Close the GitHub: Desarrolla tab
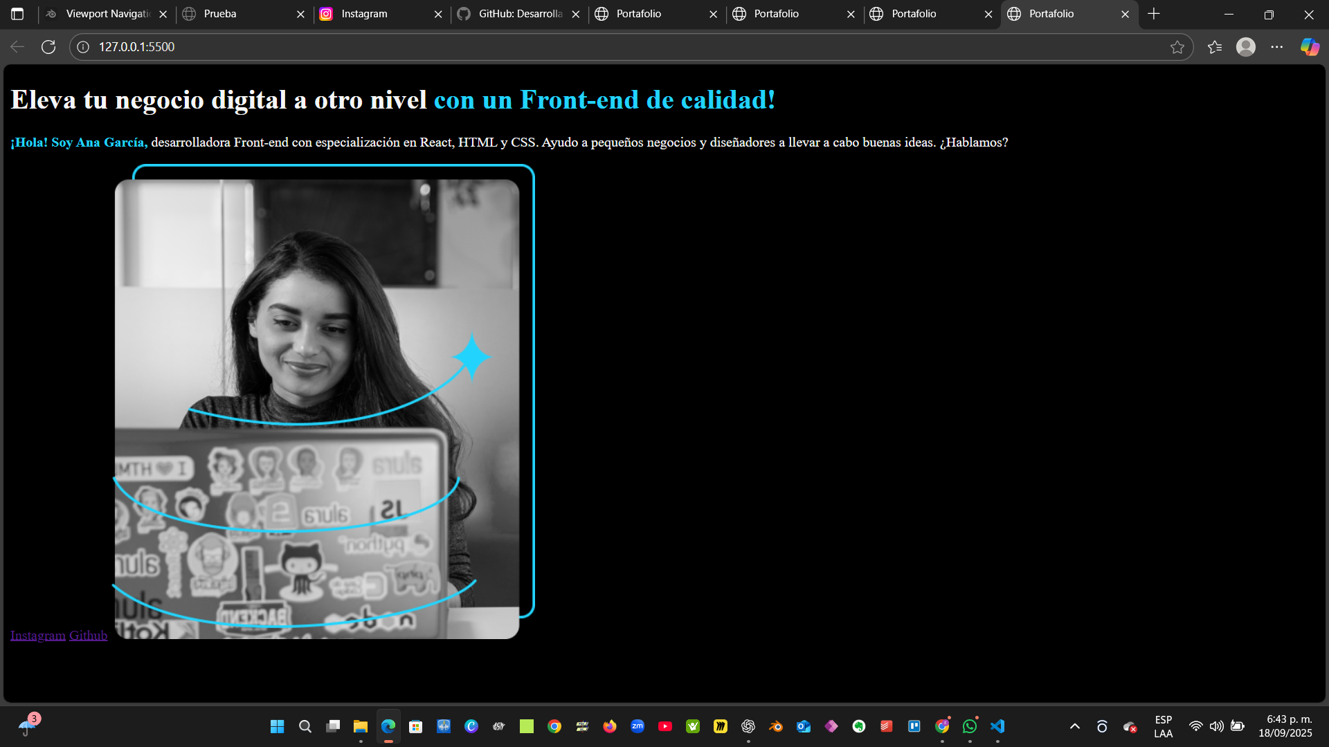The image size is (1329, 747). (x=576, y=14)
